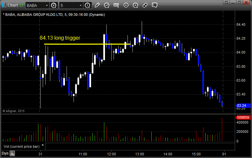
Task: Open the time template clock icon
Action: point(88,5)
